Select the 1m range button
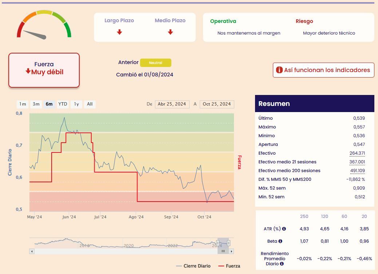The image size is (378, 274). [23, 104]
